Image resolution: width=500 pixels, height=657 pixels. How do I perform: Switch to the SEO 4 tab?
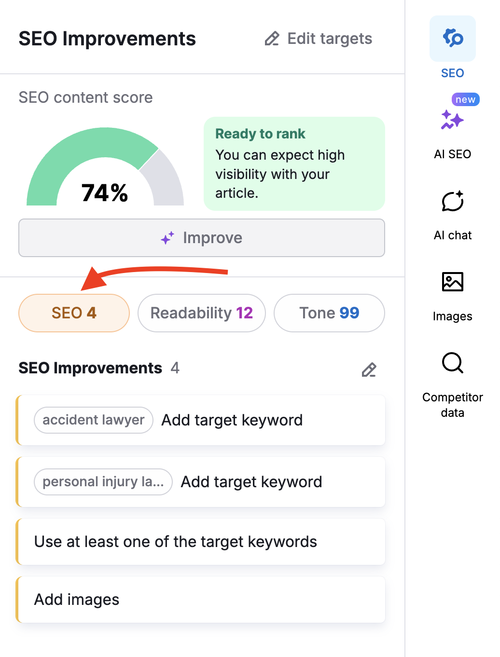click(x=73, y=313)
